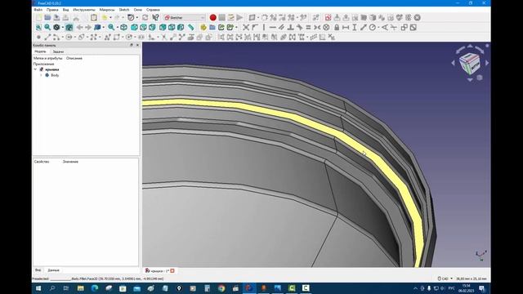Viewport: 523px width, 294px height.
Task: Open the Файл menu
Action: [38, 10]
